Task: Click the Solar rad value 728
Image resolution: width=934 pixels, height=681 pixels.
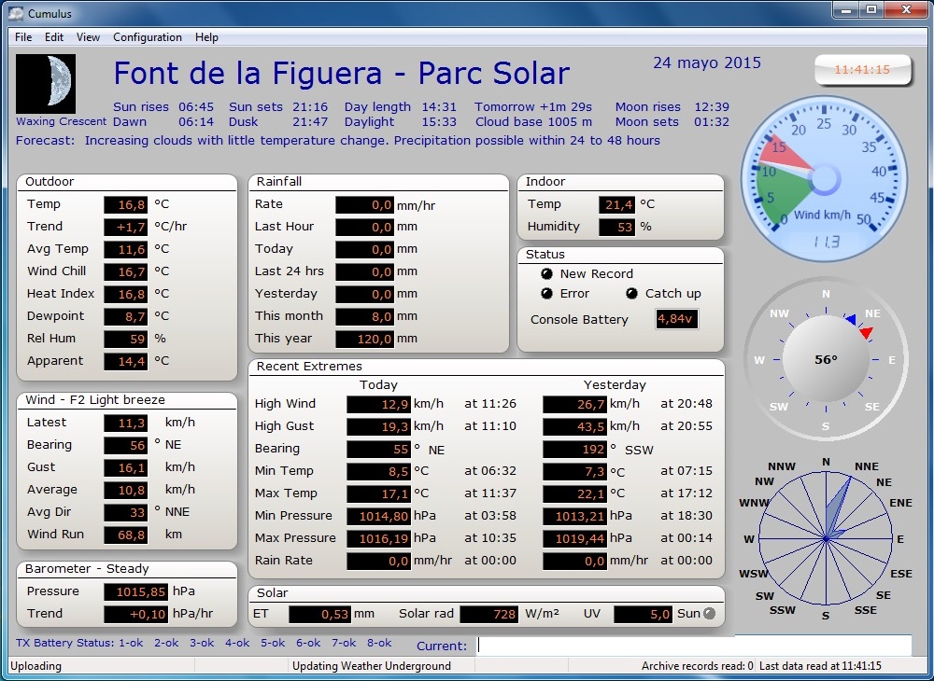Action: (489, 615)
